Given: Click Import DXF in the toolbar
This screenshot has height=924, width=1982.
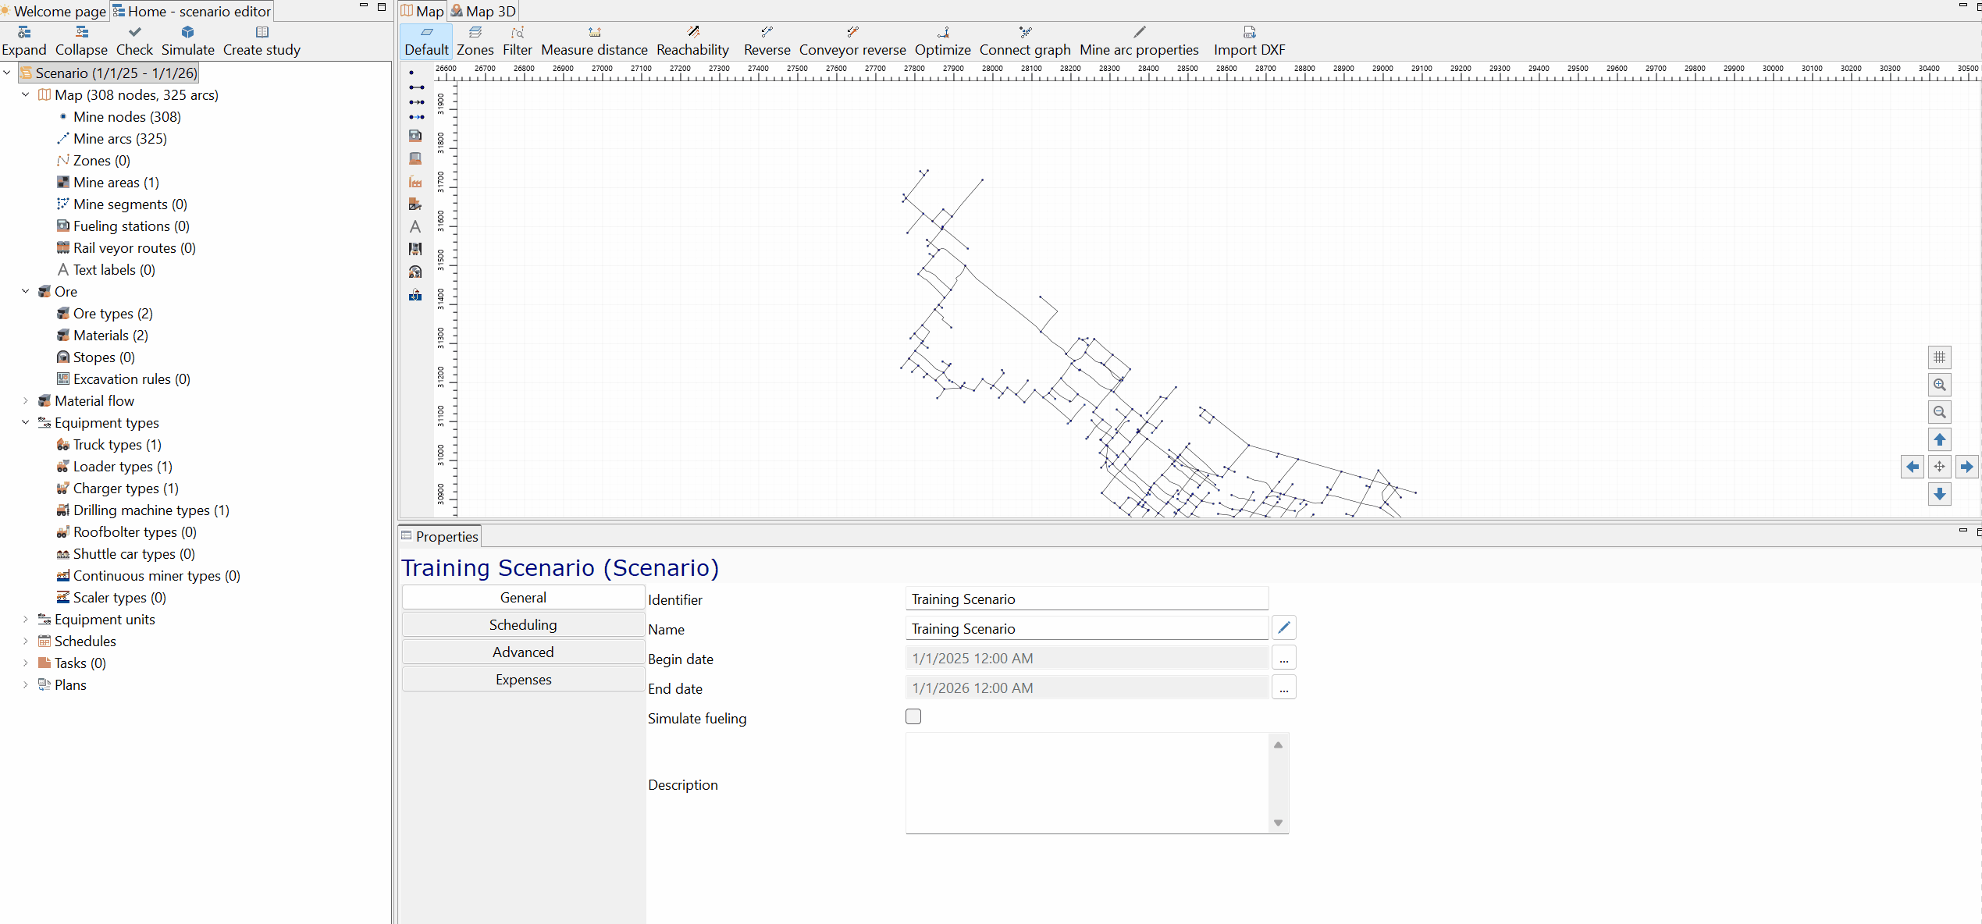Looking at the screenshot, I should (x=1249, y=41).
